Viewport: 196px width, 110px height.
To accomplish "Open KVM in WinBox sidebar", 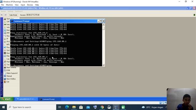I will tap(7, 70).
